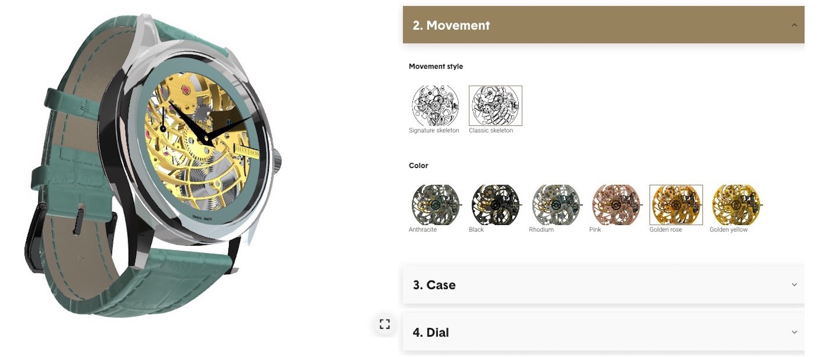Choose the Rhodium movement color

click(x=556, y=205)
